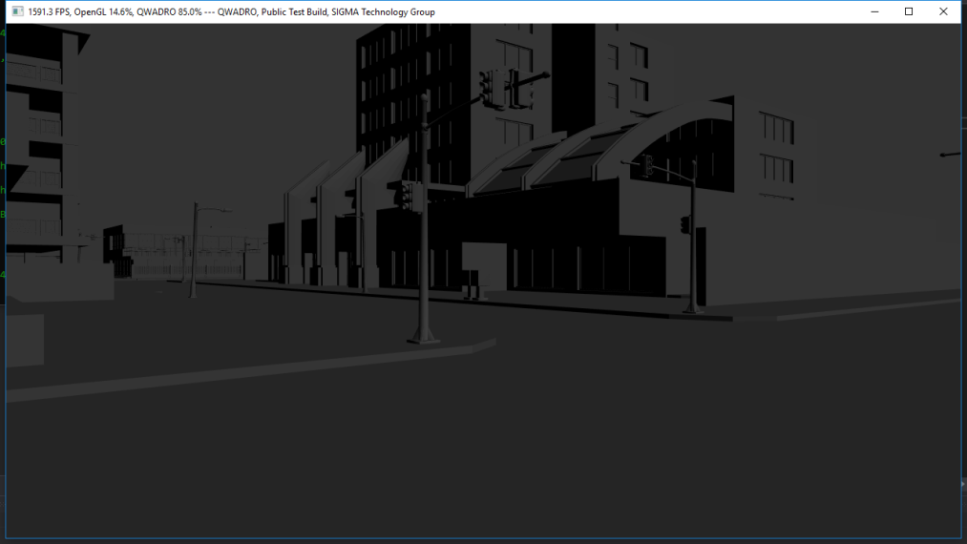Image resolution: width=967 pixels, height=544 pixels.
Task: Click the mid-height signal on the foreground pole
Action: (x=409, y=196)
